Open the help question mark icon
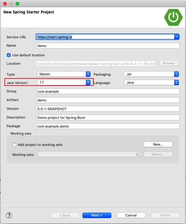 pos(9,215)
